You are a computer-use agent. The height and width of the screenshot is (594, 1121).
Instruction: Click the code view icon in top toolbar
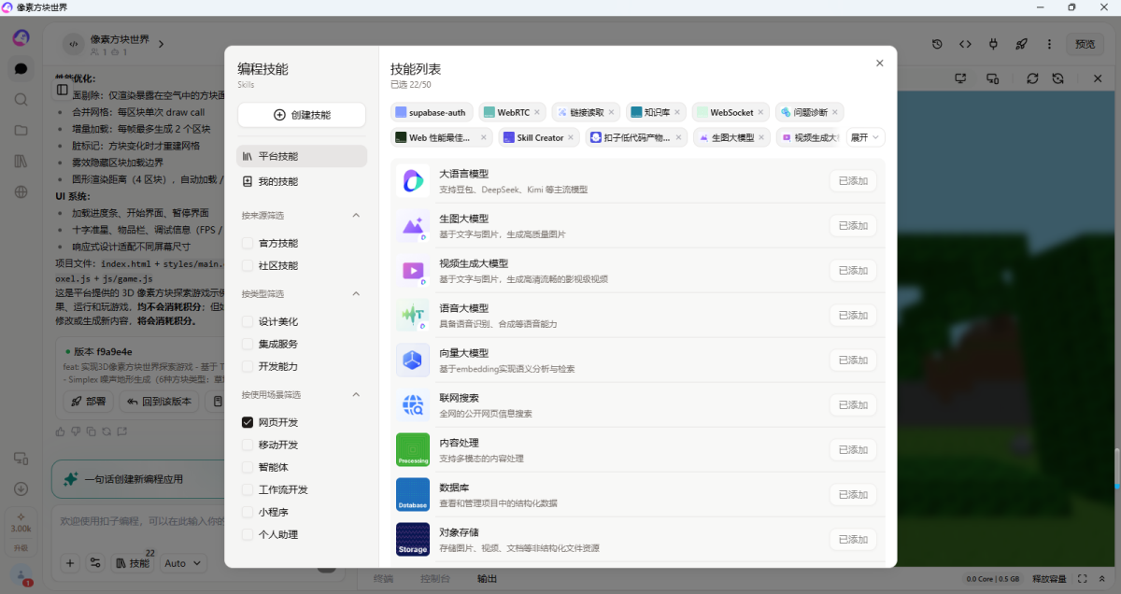(965, 44)
